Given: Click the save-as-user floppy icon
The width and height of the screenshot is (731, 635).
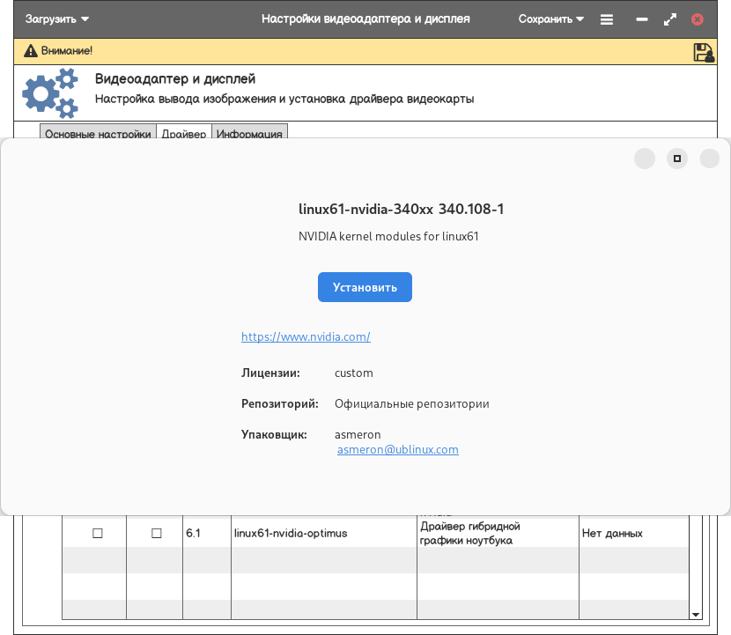Looking at the screenshot, I should [704, 52].
